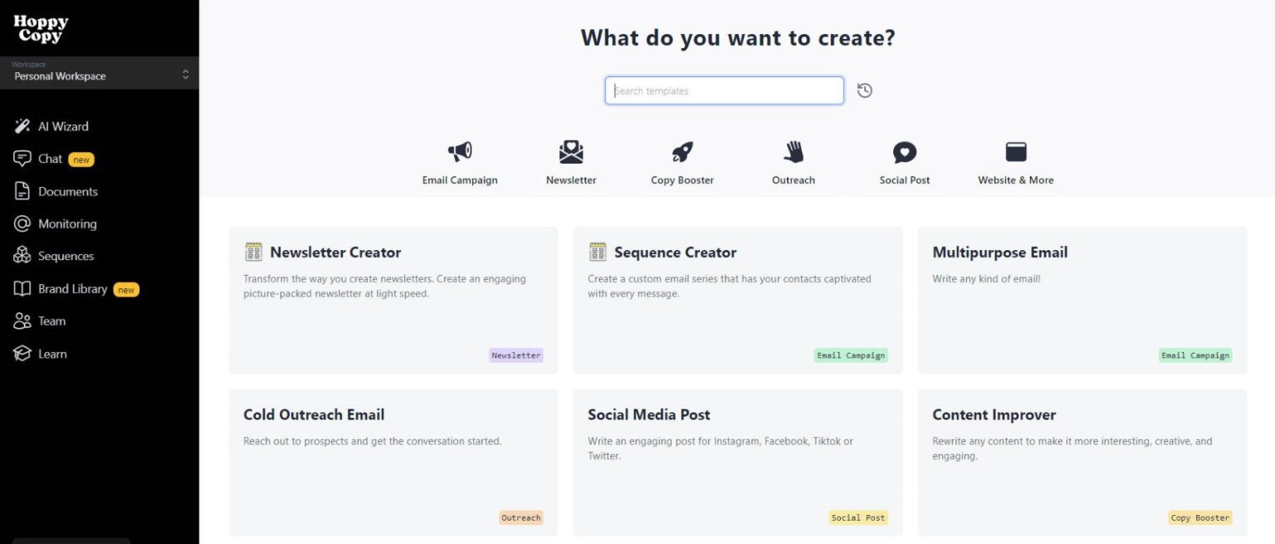The width and height of the screenshot is (1275, 544).
Task: Go to the Brand Library
Action: pyautogui.click(x=72, y=288)
